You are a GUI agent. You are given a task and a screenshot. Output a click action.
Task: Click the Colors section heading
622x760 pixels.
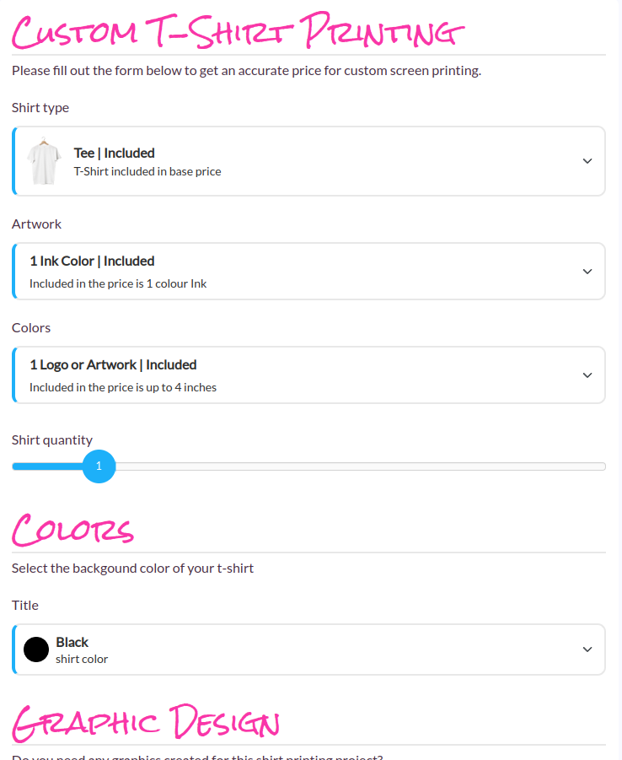point(72,530)
